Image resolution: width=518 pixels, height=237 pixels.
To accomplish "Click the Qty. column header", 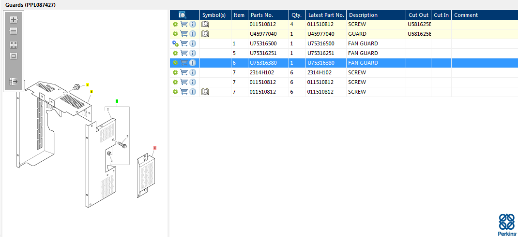I will (296, 15).
